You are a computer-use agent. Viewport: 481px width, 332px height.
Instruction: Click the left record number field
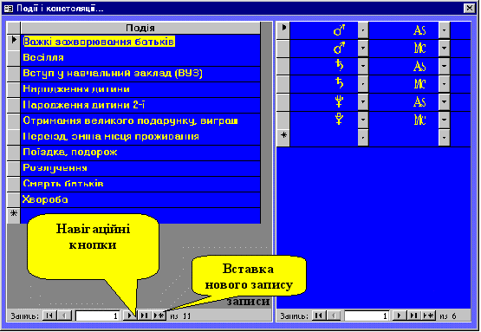[98, 316]
